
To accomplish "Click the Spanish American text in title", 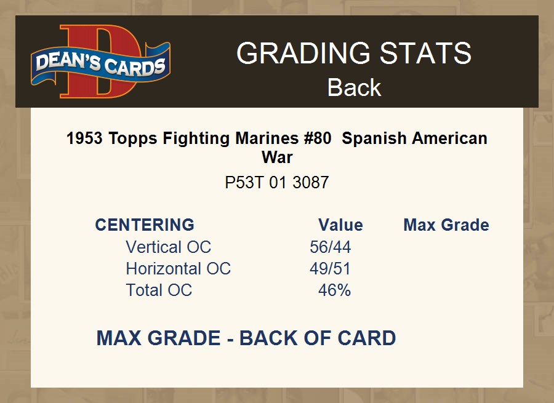I will tap(414, 138).
